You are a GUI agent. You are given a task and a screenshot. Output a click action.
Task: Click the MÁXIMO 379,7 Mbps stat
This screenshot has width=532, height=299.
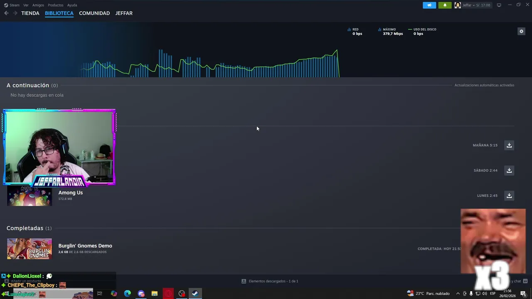[x=391, y=32]
